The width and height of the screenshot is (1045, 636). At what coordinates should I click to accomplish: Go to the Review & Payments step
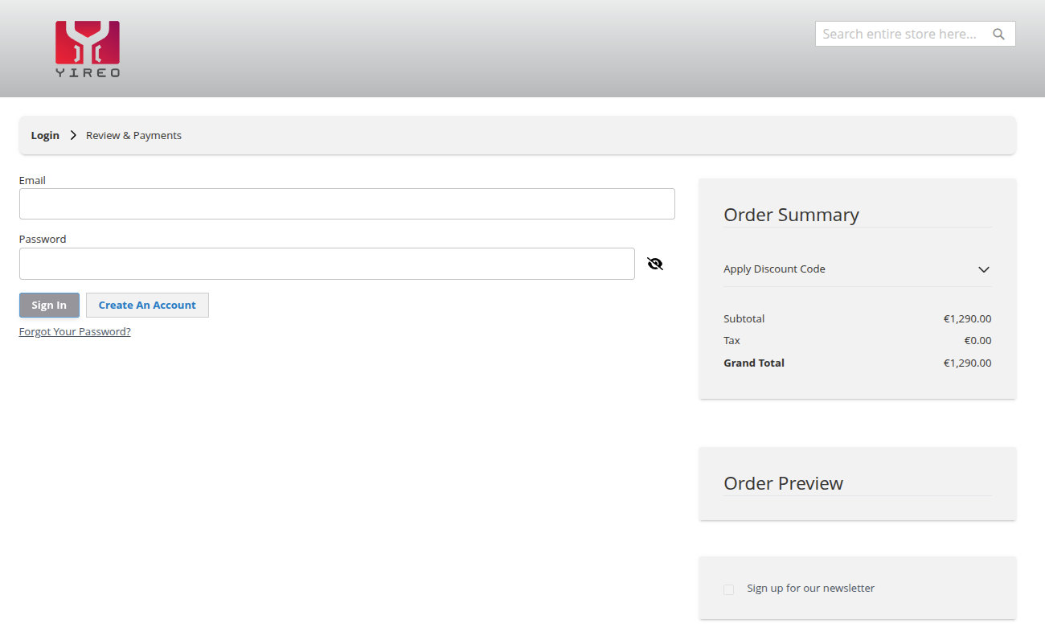coord(133,135)
